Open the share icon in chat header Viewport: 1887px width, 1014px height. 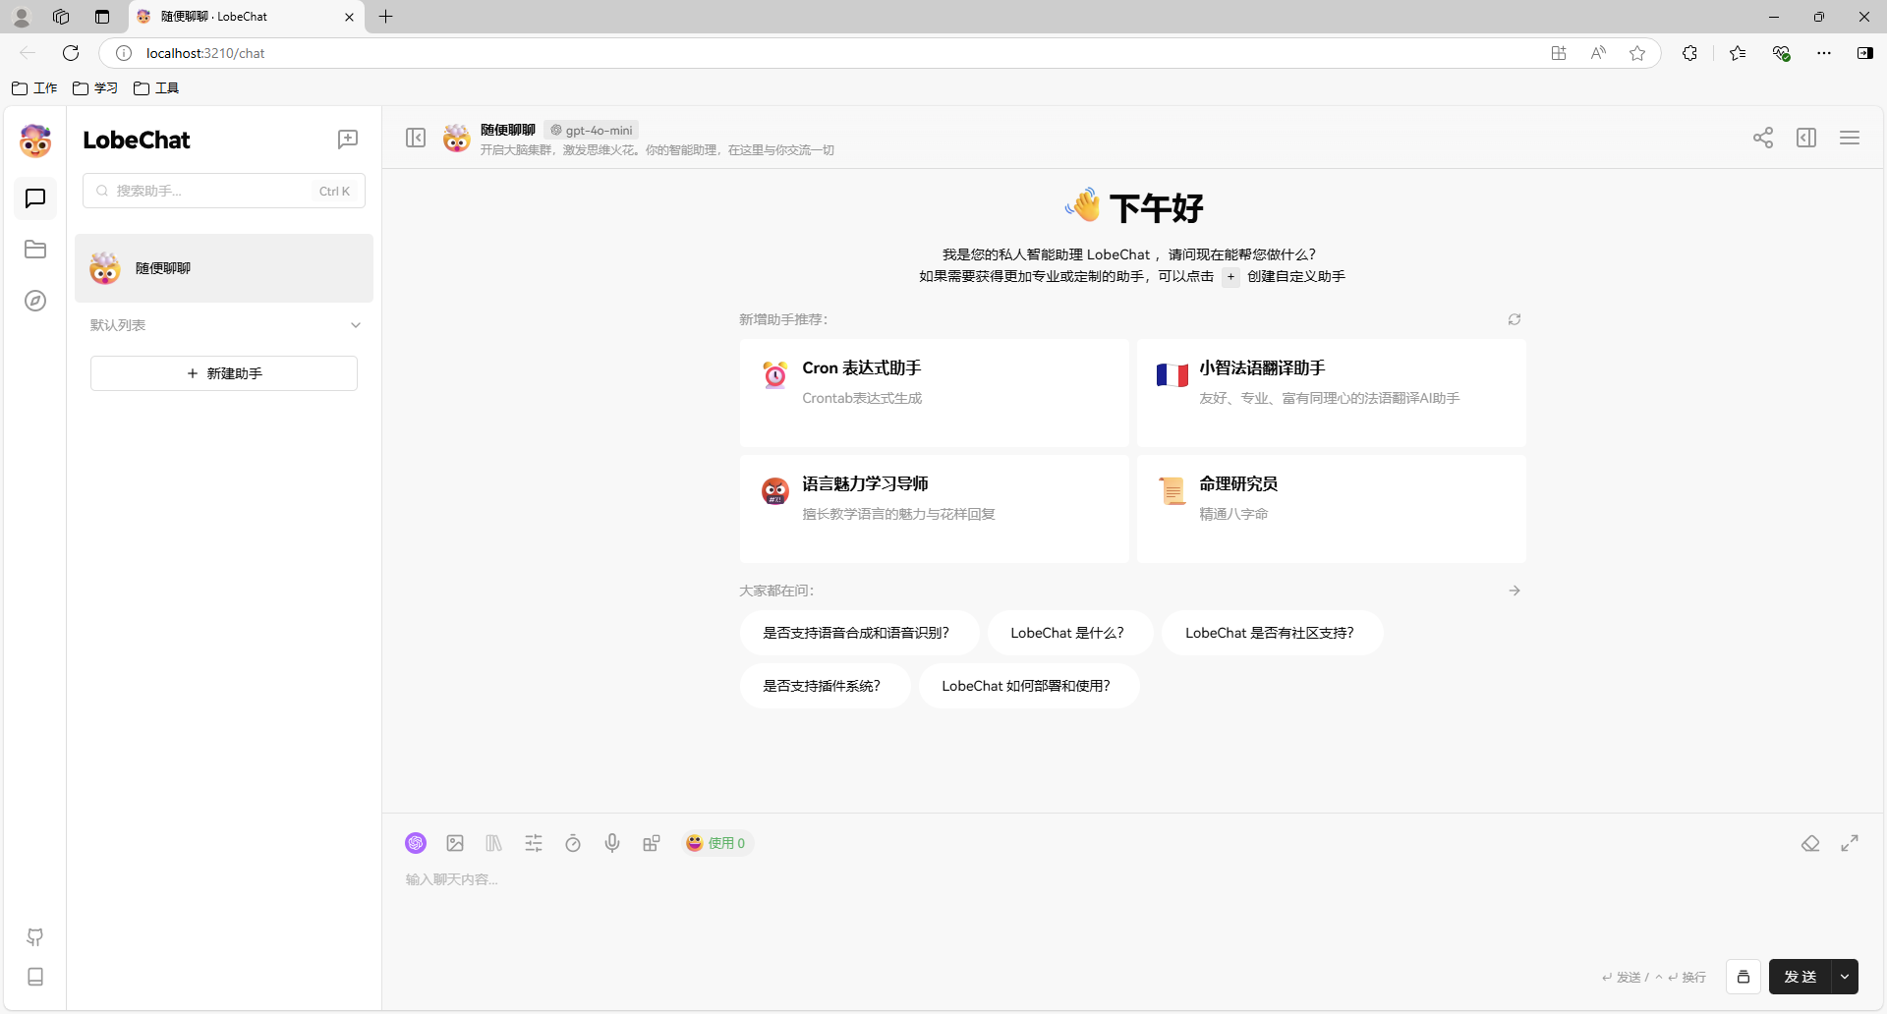[x=1762, y=138]
